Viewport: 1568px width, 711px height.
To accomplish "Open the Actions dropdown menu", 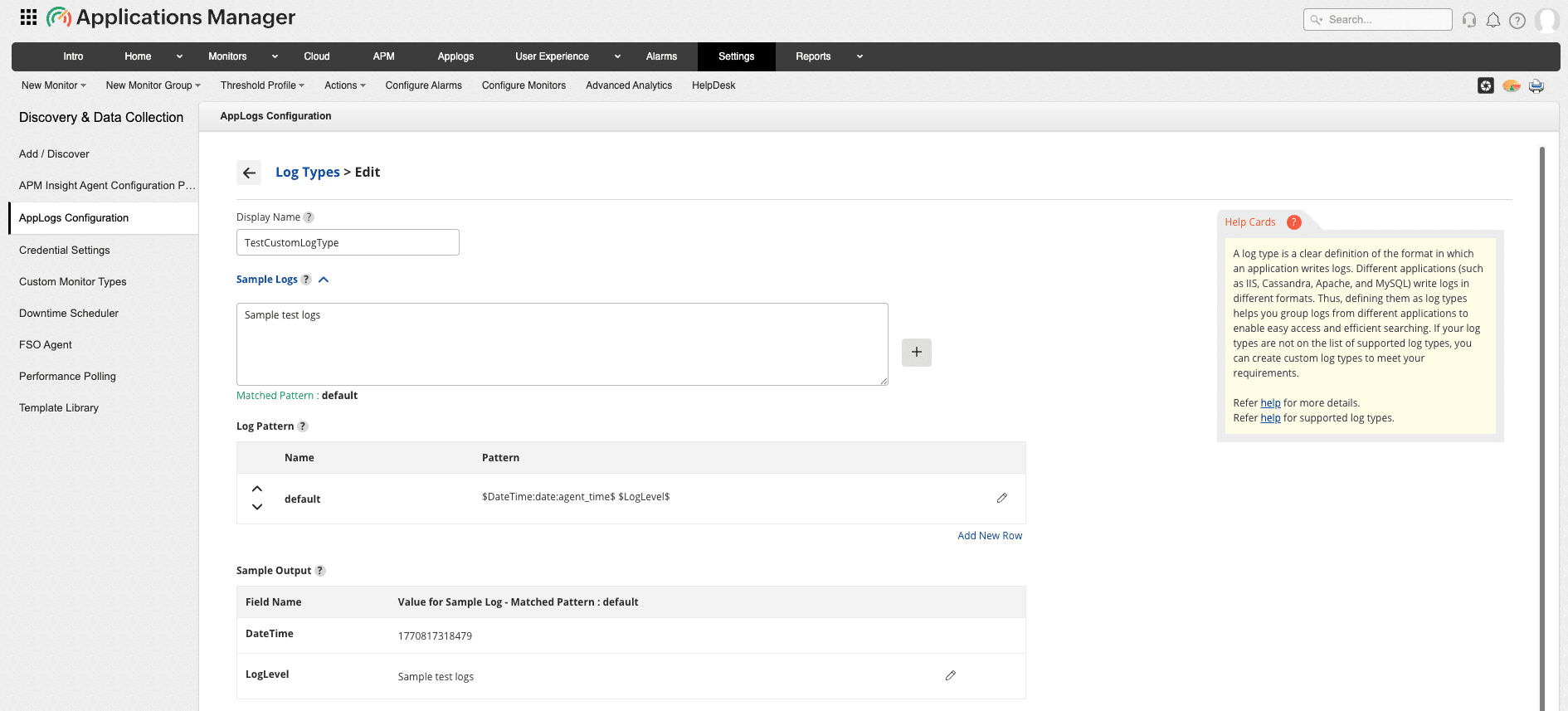I will point(344,85).
